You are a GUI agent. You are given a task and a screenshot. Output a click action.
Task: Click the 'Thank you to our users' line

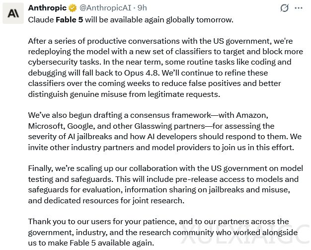click(x=158, y=222)
